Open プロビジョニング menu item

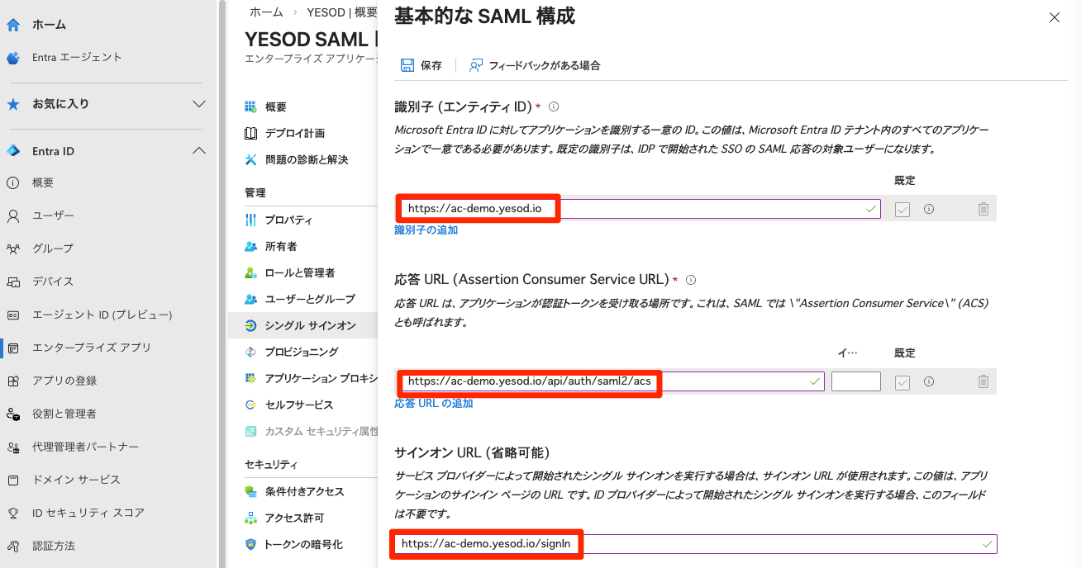(x=302, y=353)
